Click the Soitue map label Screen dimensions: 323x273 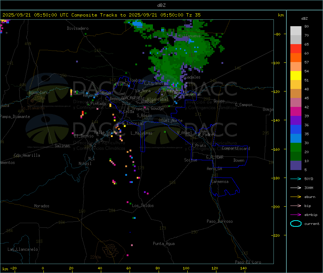pyautogui.click(x=191, y=160)
